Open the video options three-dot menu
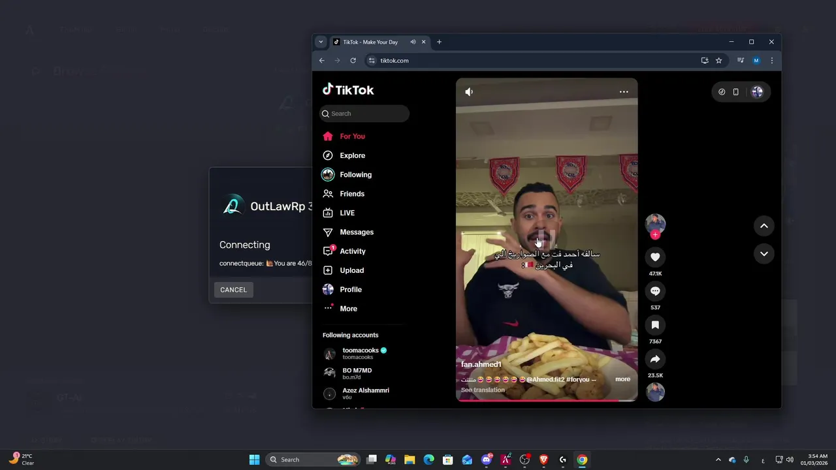The height and width of the screenshot is (470, 836). click(x=624, y=92)
